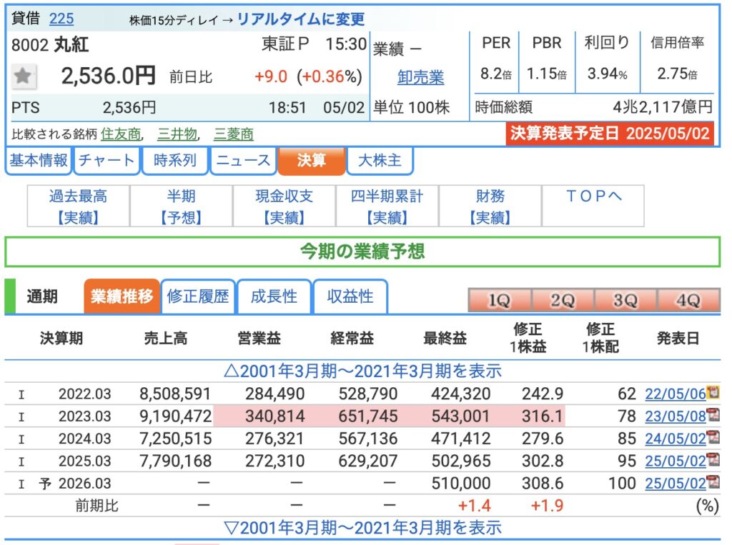Open the 基本情報 tab
The height and width of the screenshot is (545, 732).
pyautogui.click(x=39, y=161)
